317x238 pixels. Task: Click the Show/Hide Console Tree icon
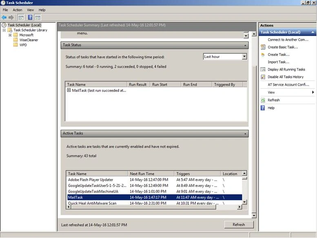click(21, 18)
